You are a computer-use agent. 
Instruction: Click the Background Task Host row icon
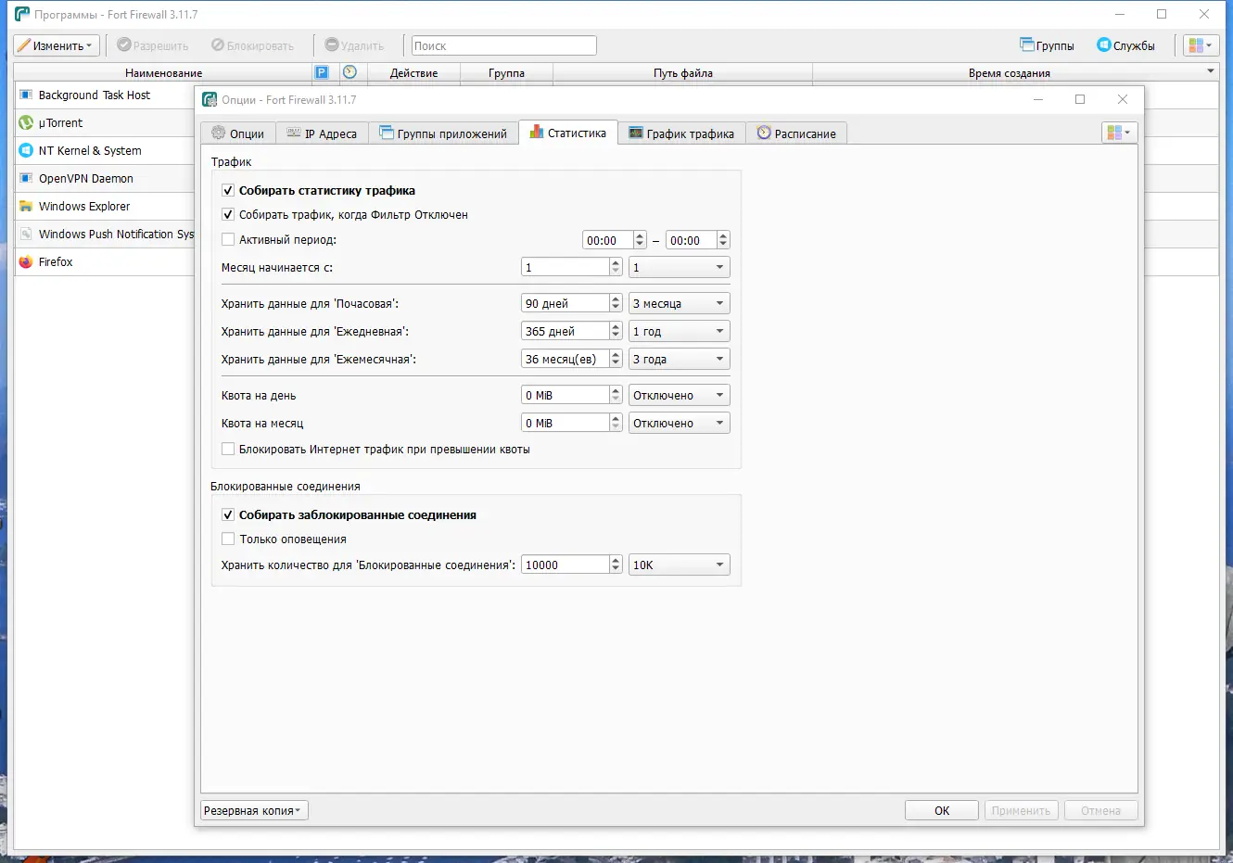[26, 95]
